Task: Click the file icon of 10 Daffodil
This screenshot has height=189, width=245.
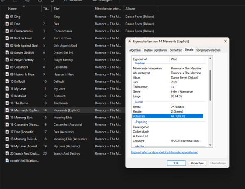Action: tap(7, 81)
